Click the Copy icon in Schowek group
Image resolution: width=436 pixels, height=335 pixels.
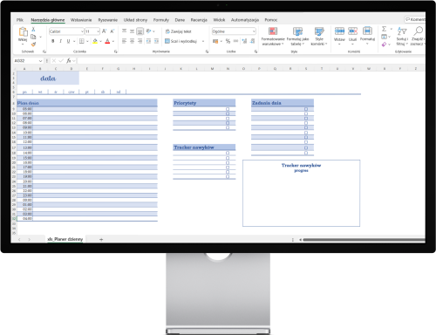[33, 37]
